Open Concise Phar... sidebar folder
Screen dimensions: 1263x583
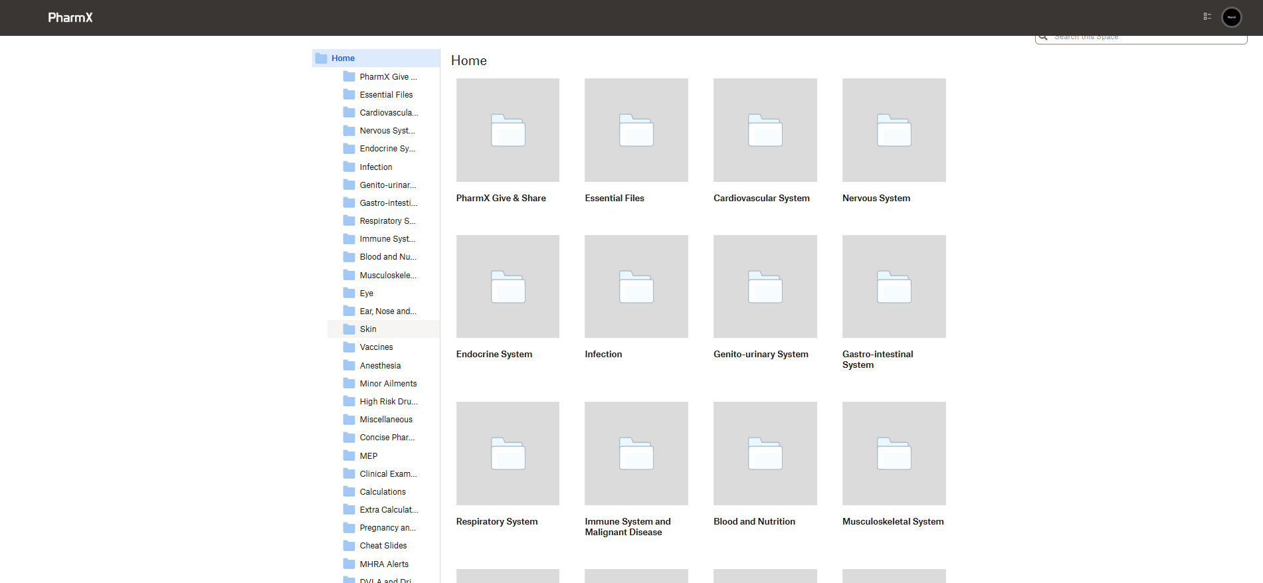point(387,438)
